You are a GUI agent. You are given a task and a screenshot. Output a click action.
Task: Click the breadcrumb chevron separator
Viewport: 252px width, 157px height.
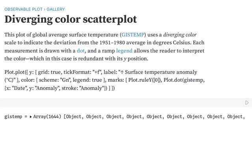[44, 9]
